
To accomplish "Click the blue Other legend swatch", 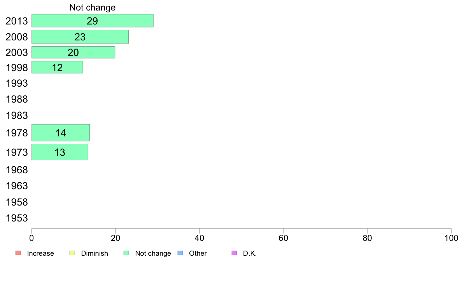I will (180, 253).
